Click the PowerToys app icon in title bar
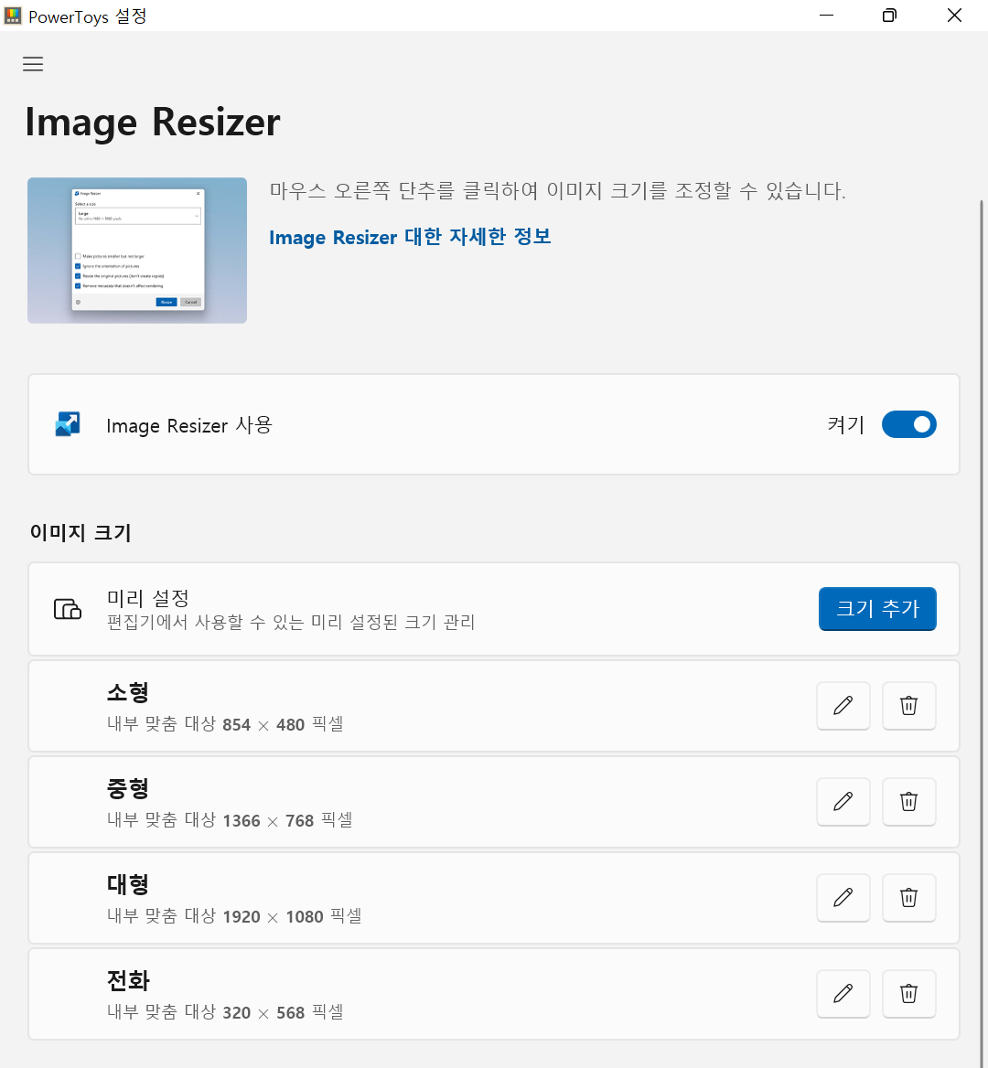The image size is (988, 1068). pyautogui.click(x=12, y=16)
